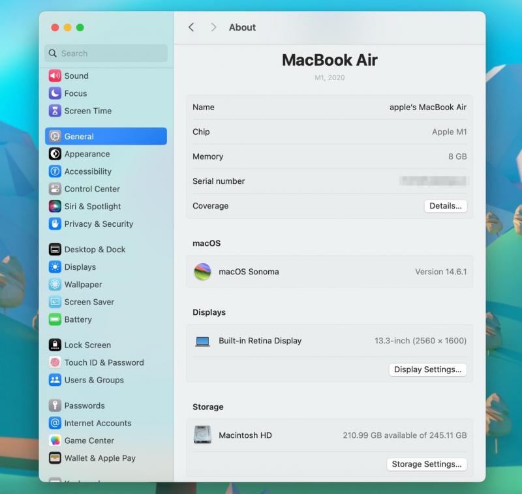
Task: Click the Users & Groups icon
Action: pyautogui.click(x=55, y=380)
